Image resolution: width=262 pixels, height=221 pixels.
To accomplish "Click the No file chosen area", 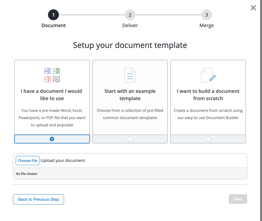I will pos(26,174).
